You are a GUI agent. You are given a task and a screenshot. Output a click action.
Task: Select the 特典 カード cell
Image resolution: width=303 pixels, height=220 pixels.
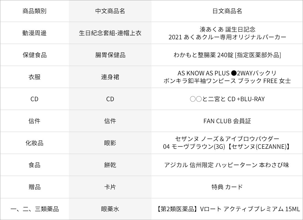(227, 187)
